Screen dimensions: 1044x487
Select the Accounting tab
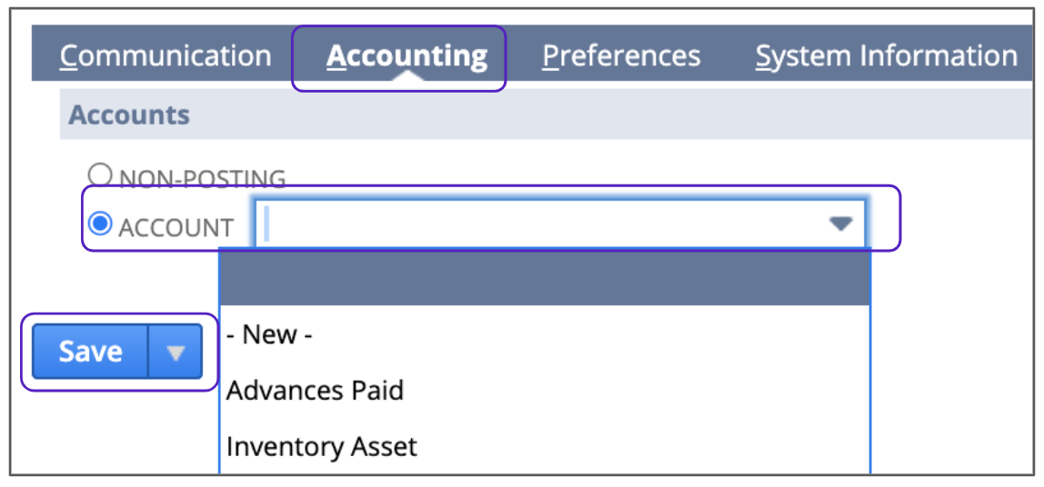[x=407, y=56]
